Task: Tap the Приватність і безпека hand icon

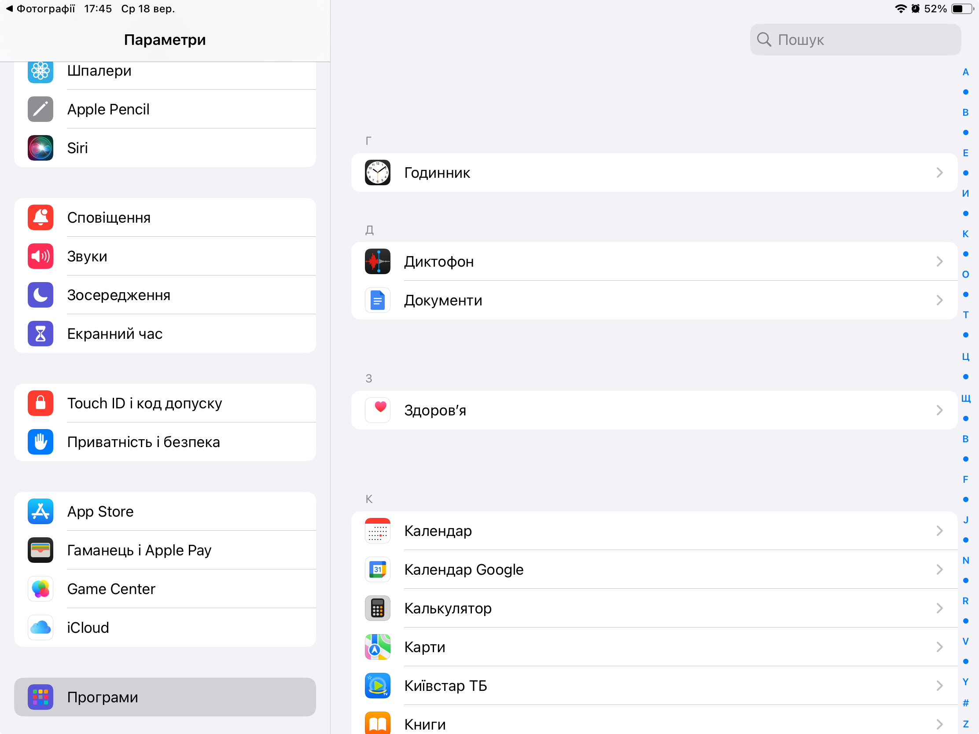Action: tap(40, 442)
